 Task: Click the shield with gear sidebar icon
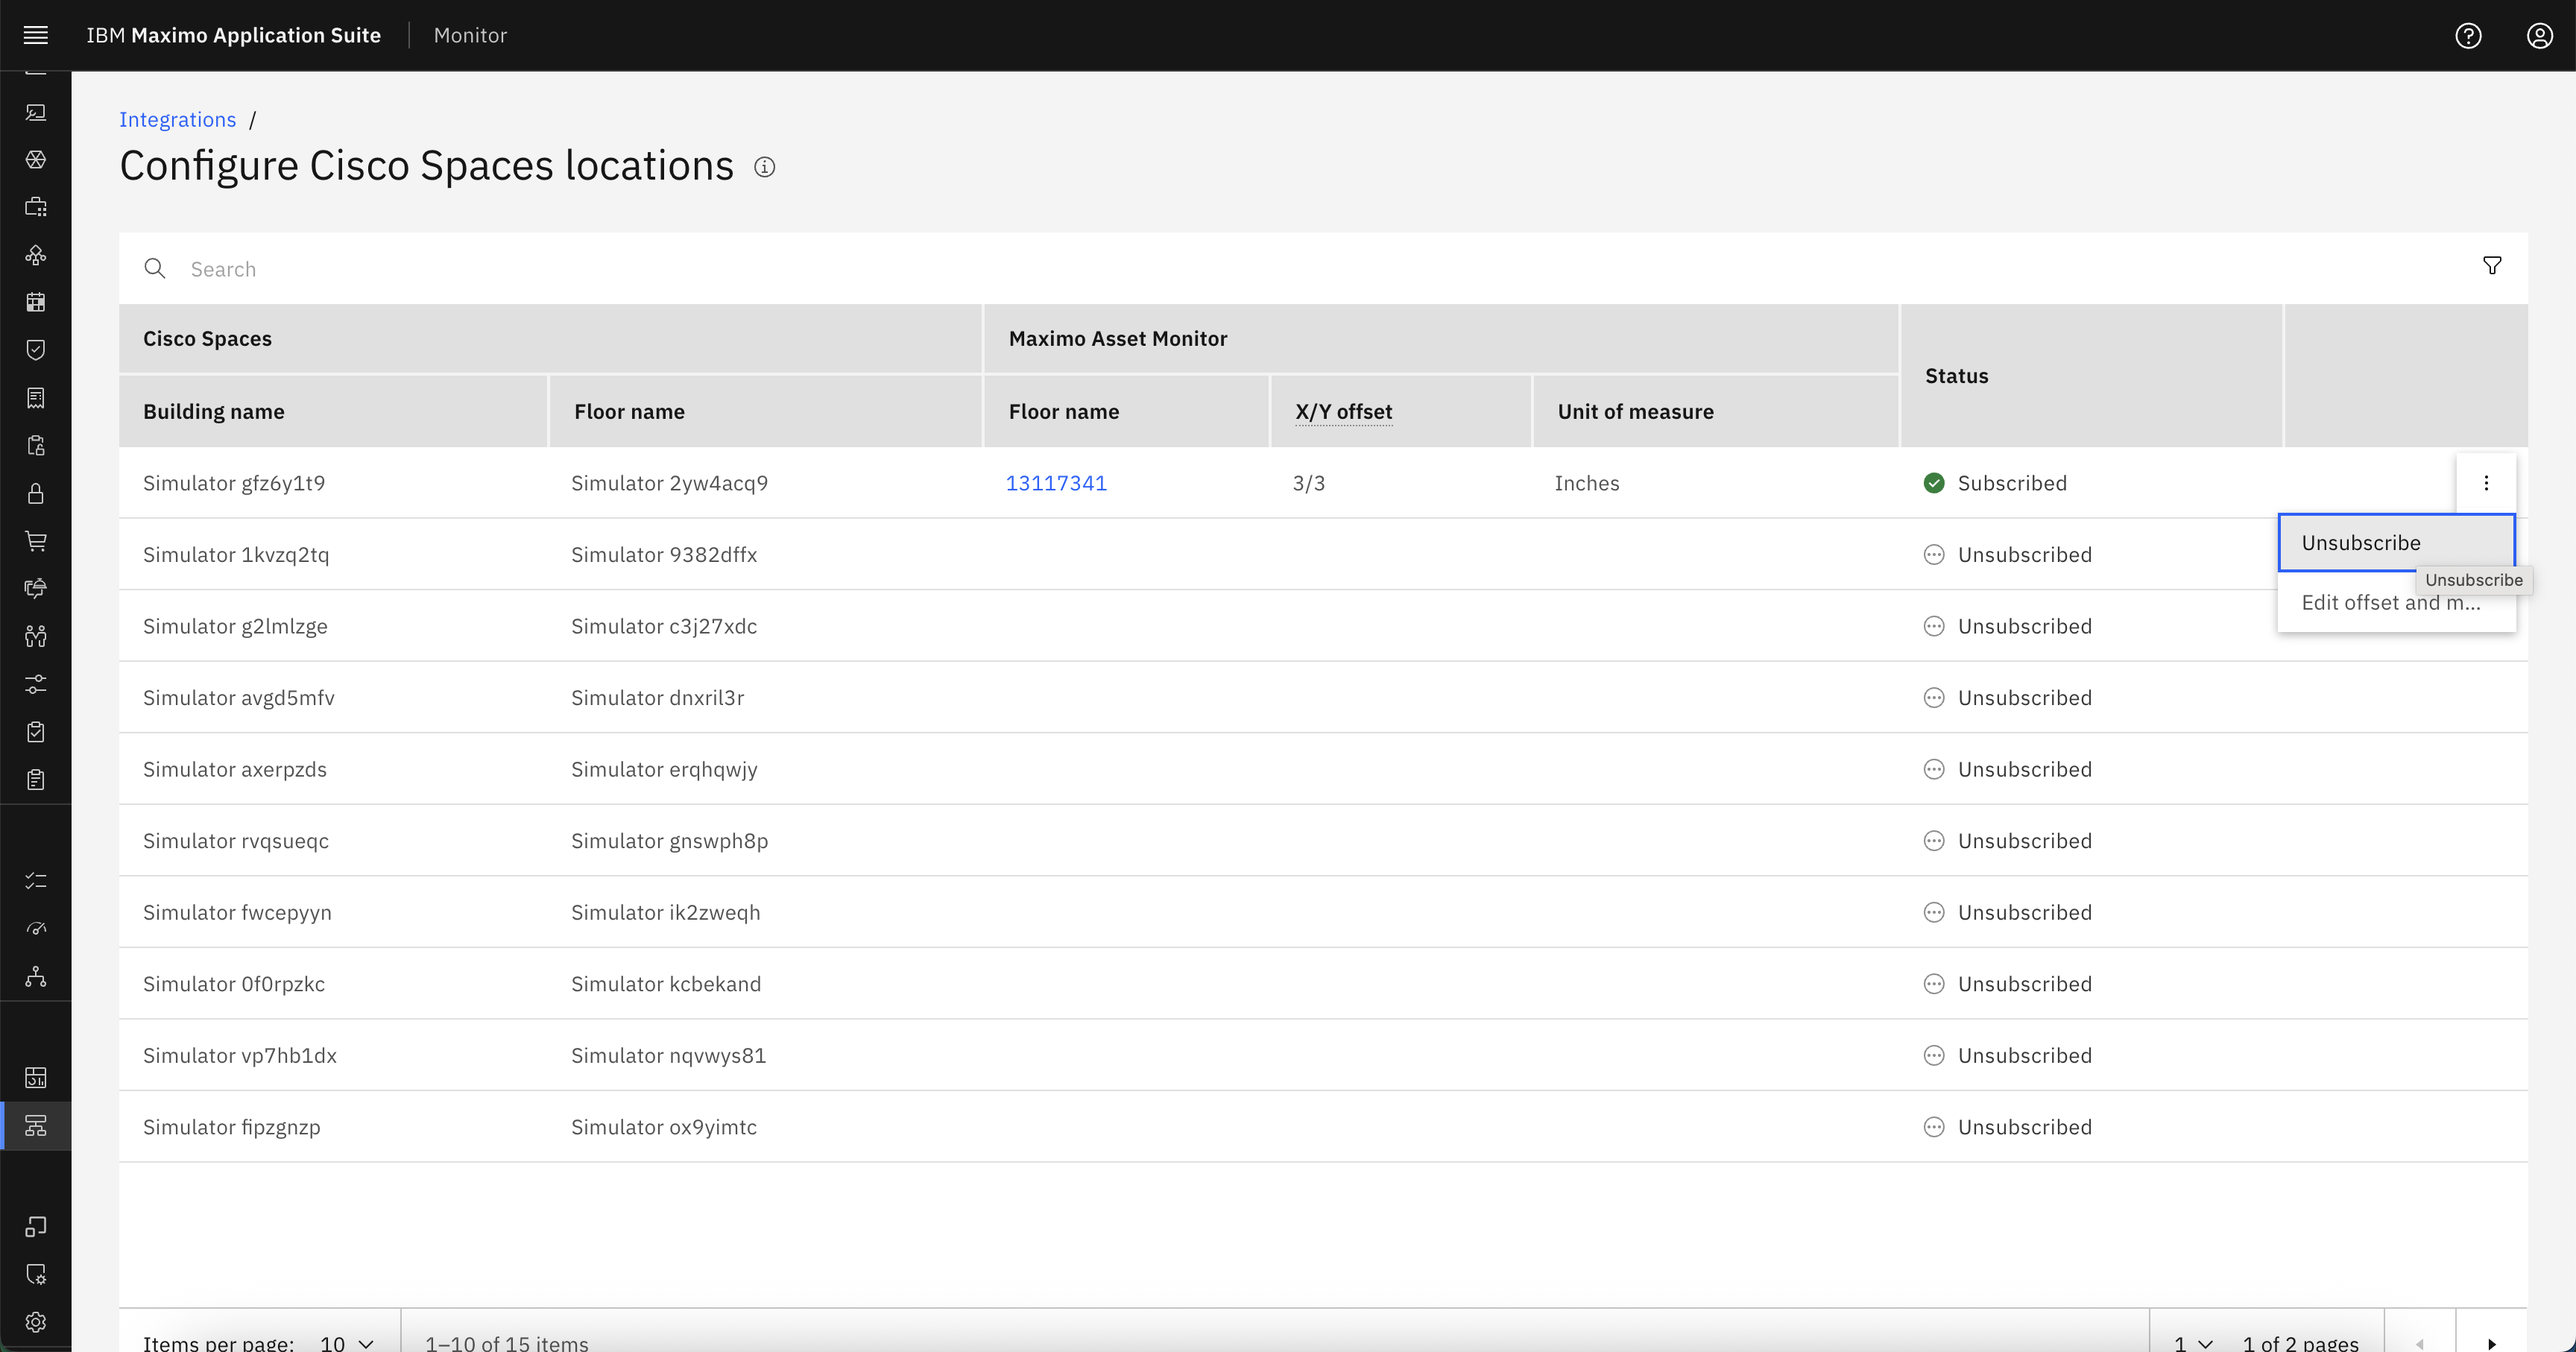pos(36,1274)
